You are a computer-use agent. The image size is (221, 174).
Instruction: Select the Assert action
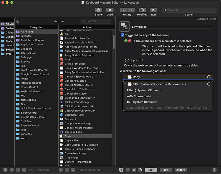[x=85, y=60]
